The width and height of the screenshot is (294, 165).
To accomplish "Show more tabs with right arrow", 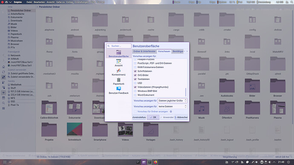I will click(187, 51).
